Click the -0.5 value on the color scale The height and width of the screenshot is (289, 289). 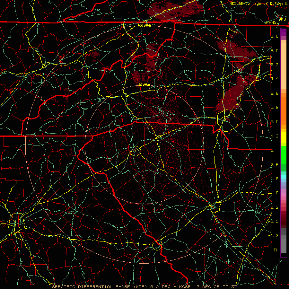click(x=274, y=221)
